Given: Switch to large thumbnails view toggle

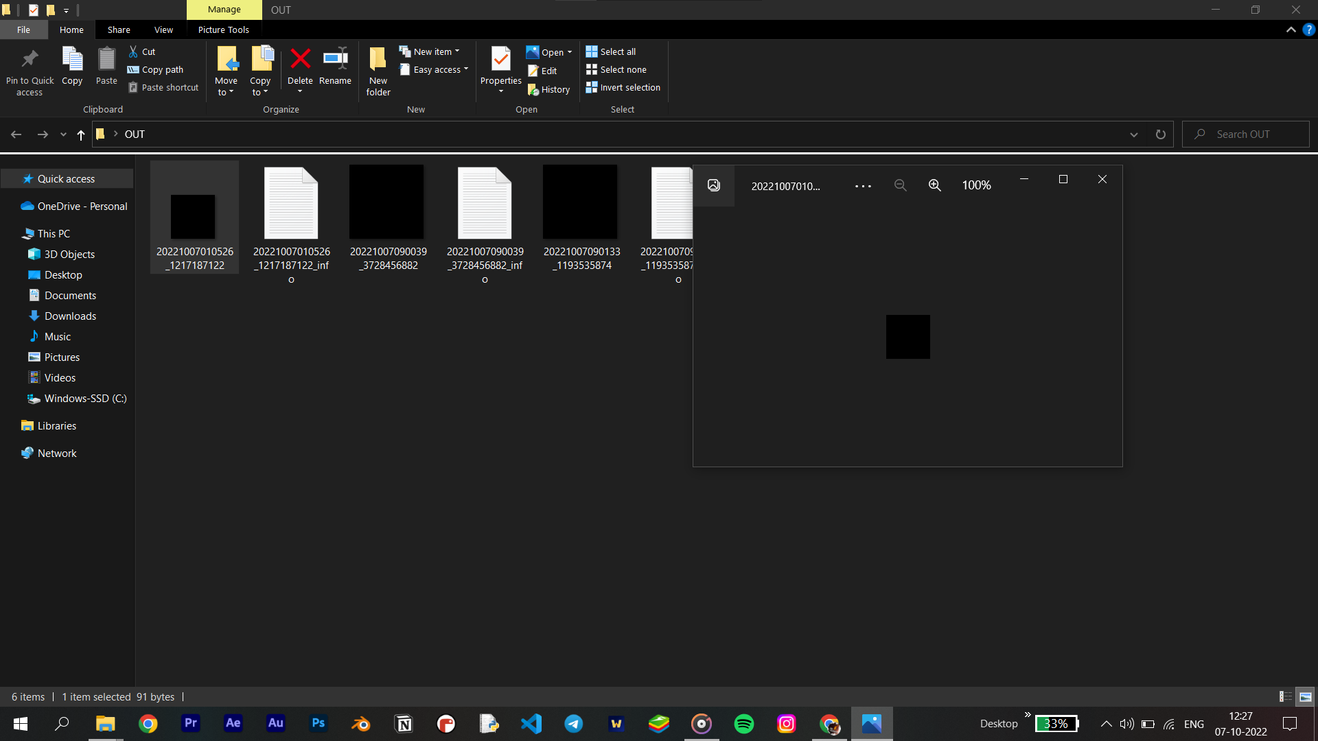Looking at the screenshot, I should 1305,696.
